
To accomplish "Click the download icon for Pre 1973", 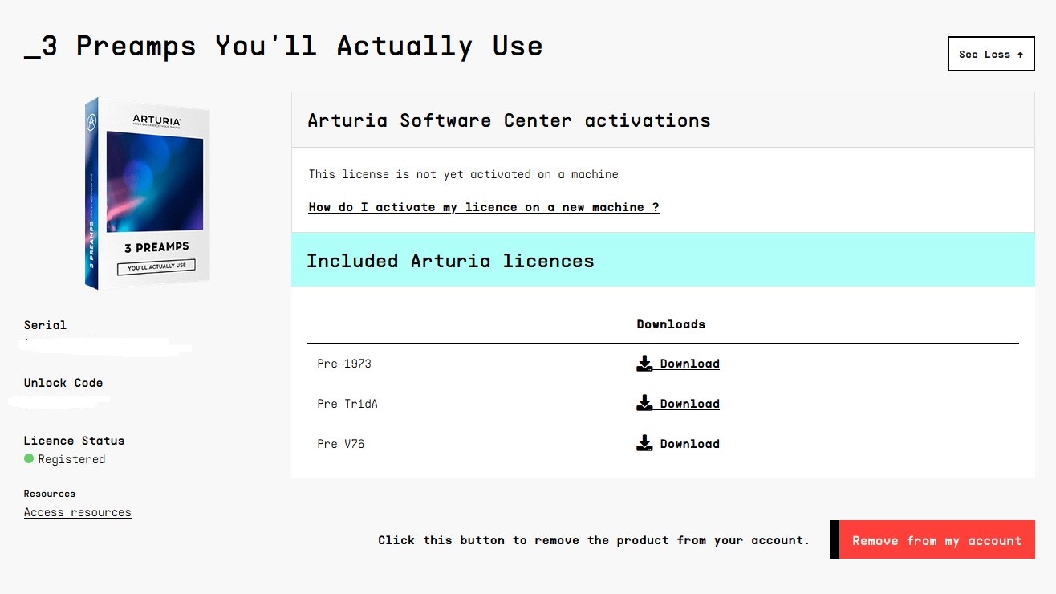I will coord(644,364).
